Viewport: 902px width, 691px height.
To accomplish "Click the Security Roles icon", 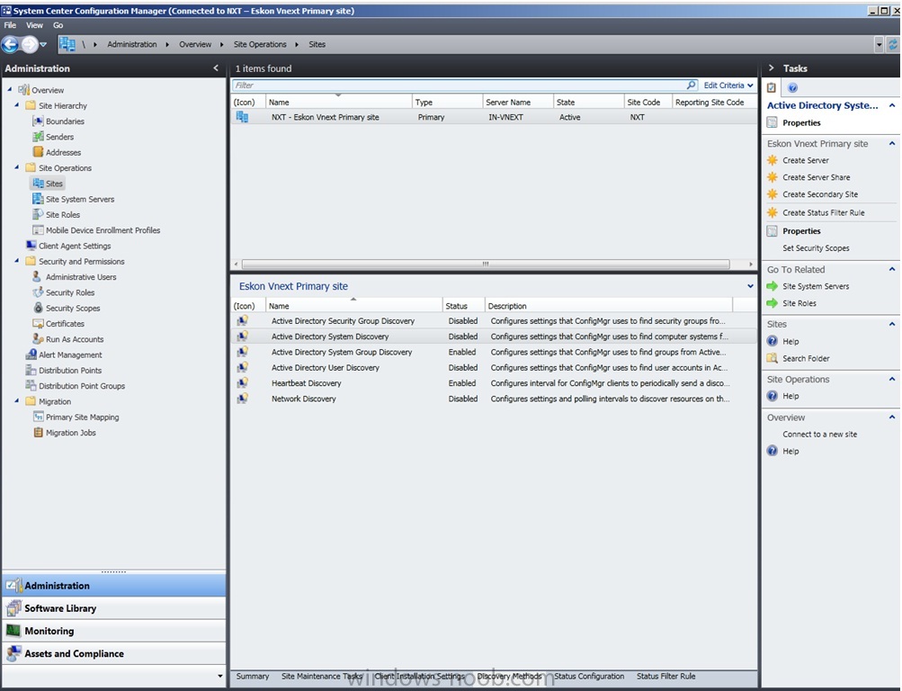I will (38, 292).
